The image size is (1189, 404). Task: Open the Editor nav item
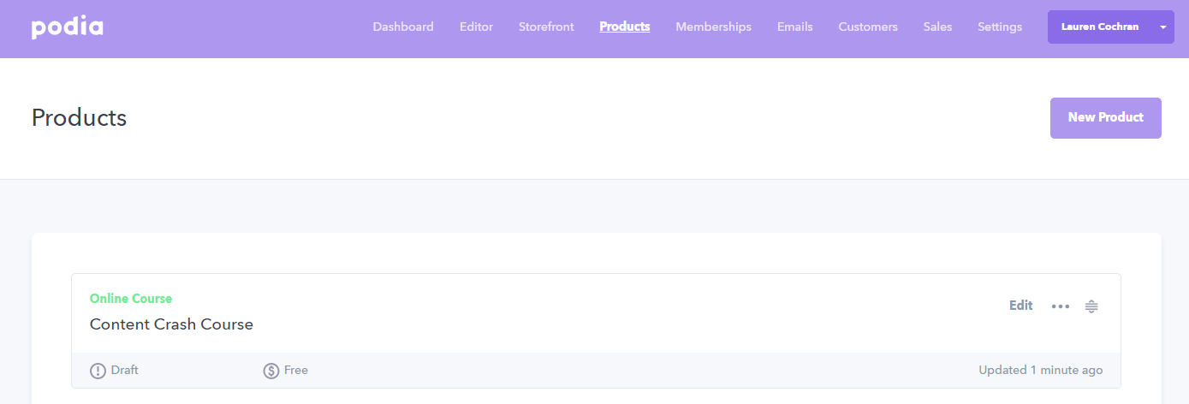476,27
